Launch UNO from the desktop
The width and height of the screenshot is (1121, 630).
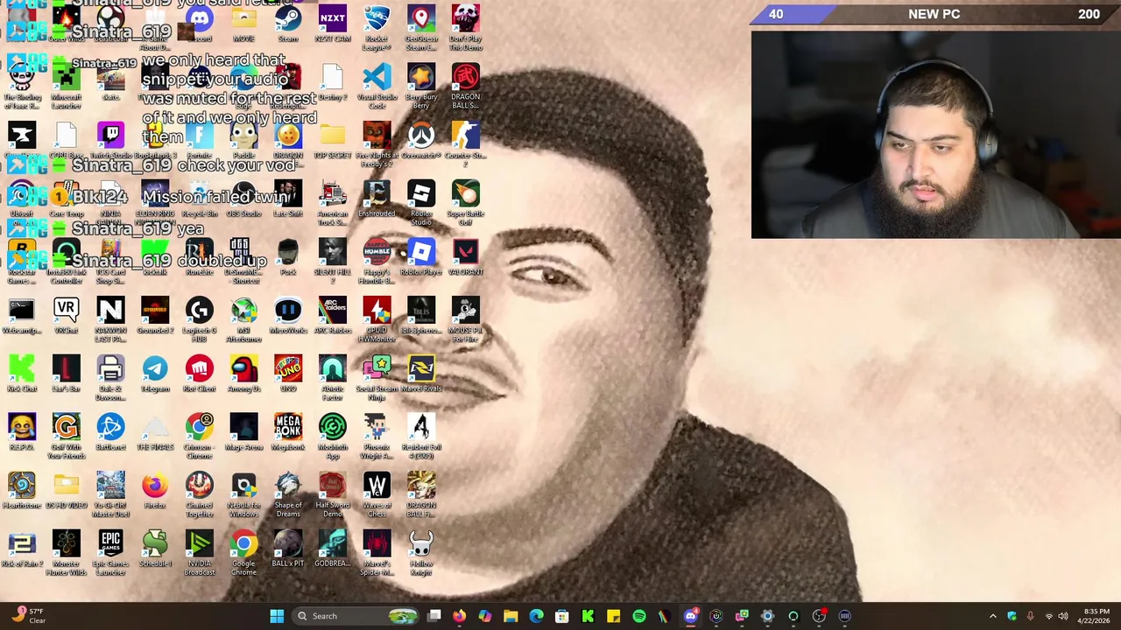[288, 374]
